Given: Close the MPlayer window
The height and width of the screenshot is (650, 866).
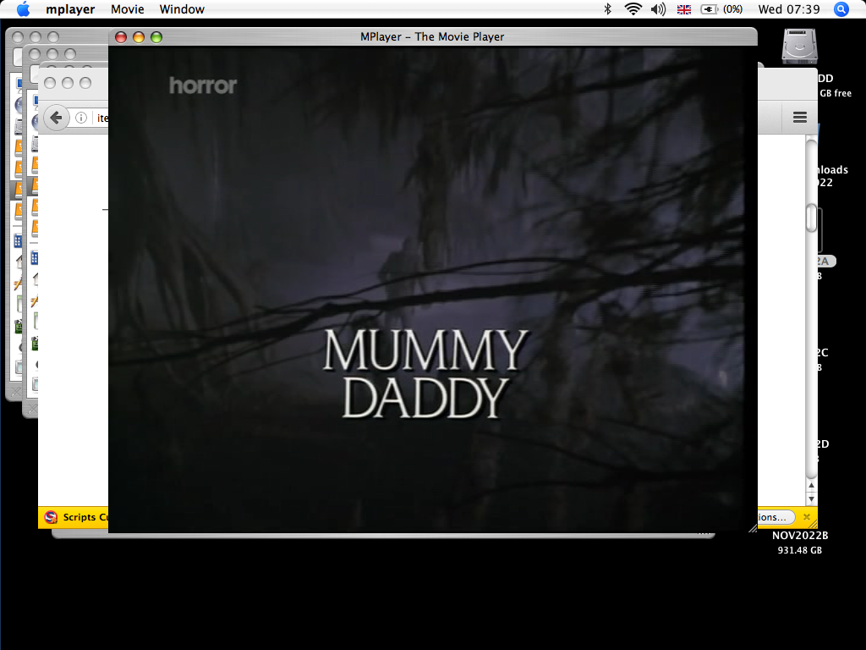Looking at the screenshot, I should [x=121, y=37].
